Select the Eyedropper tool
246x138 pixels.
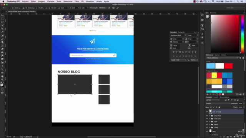(2, 32)
